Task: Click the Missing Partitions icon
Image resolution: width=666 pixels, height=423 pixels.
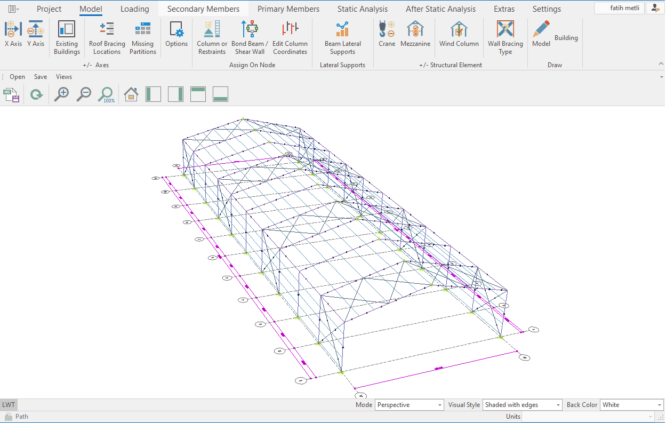Action: coord(142,29)
